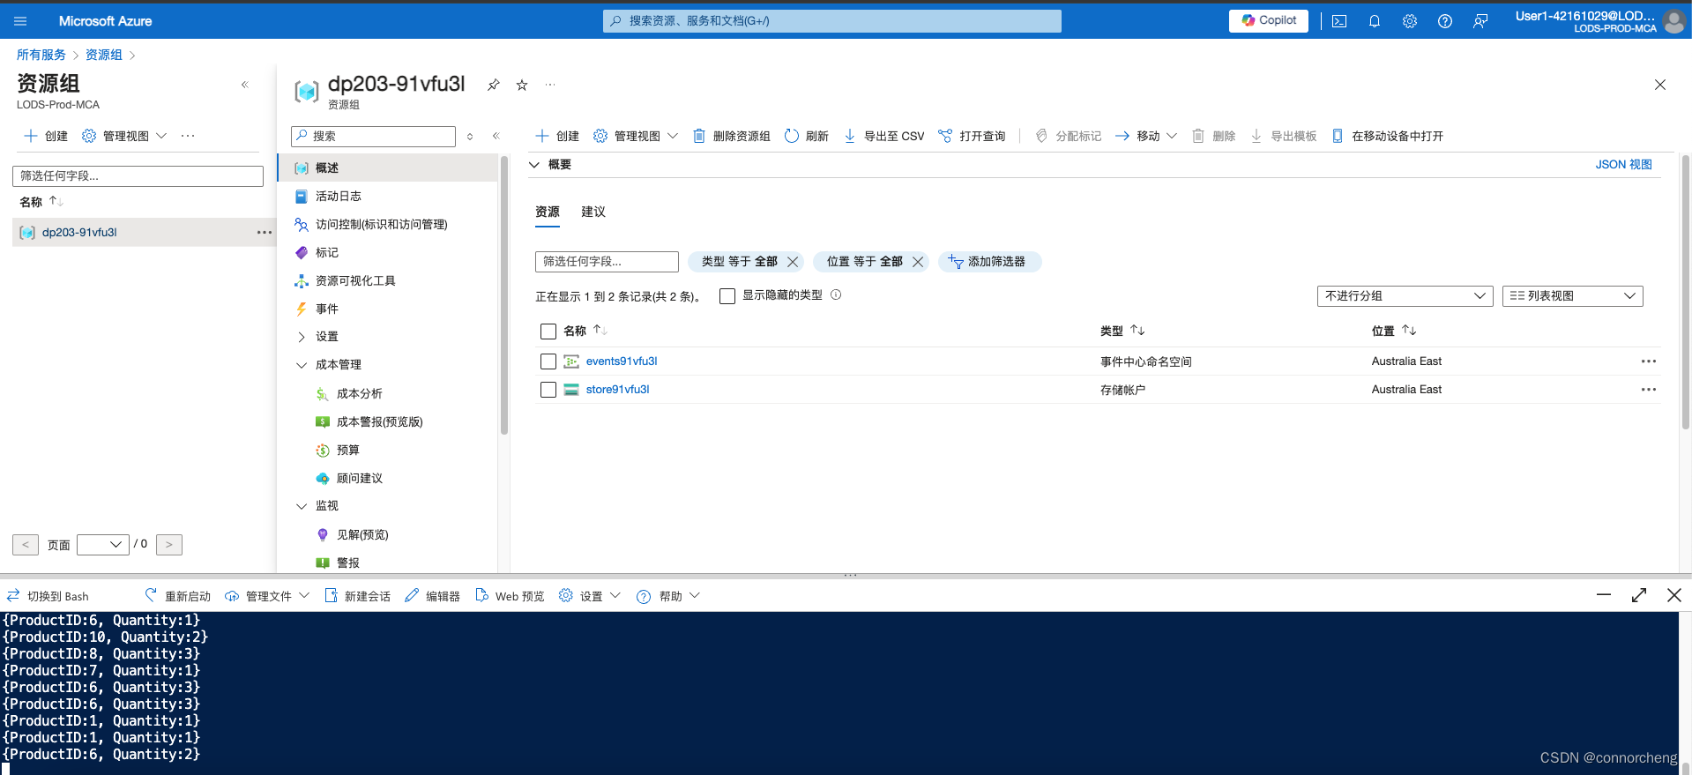Collapse the resource group list pane
1692x775 pixels.
tap(245, 85)
